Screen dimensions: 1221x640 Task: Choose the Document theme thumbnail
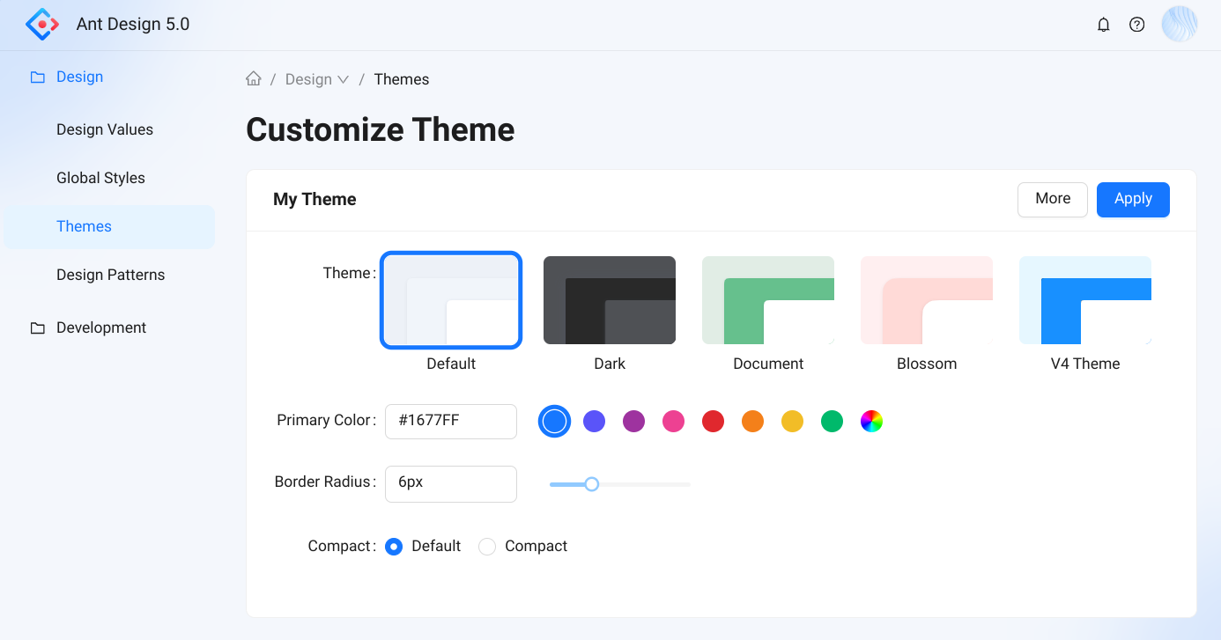(768, 300)
